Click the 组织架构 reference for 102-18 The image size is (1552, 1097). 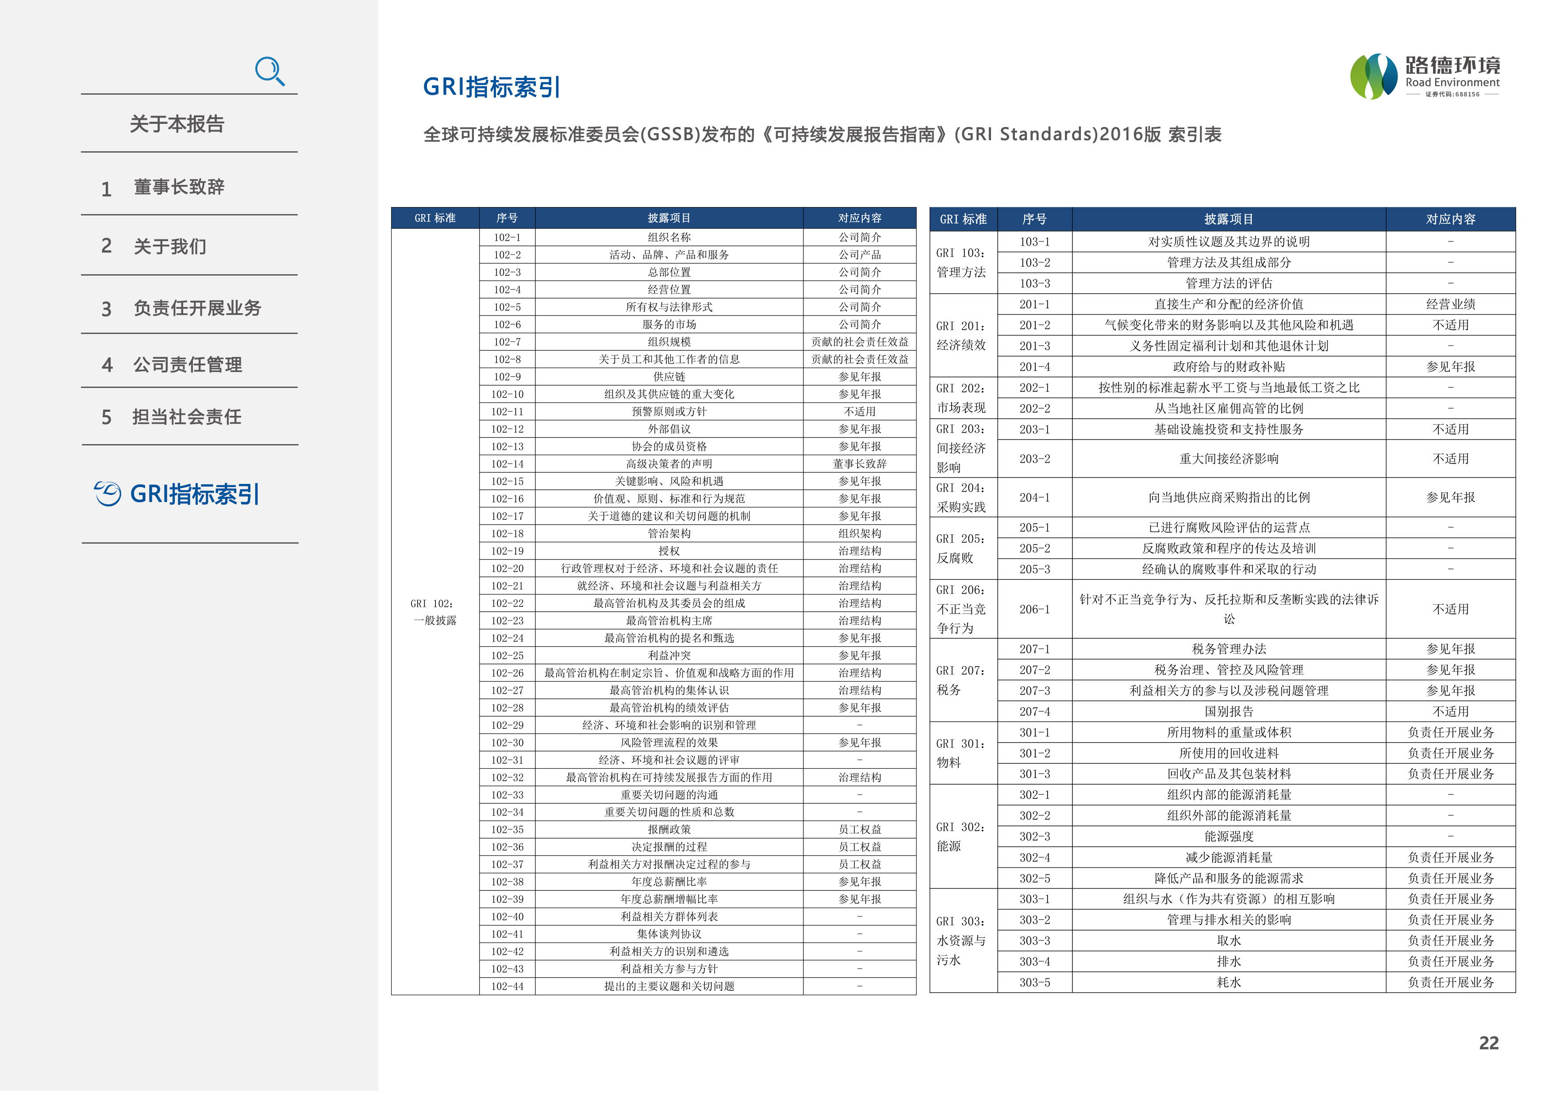pos(859,534)
